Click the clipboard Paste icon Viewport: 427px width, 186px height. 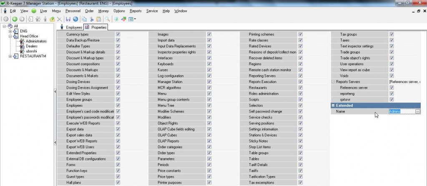99,19
